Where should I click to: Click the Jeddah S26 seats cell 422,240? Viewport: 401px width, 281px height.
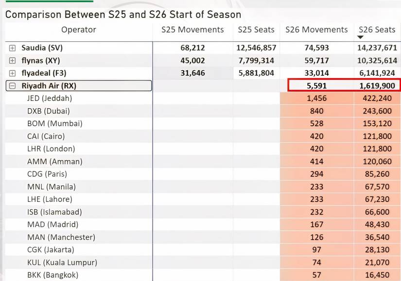[x=378, y=99]
